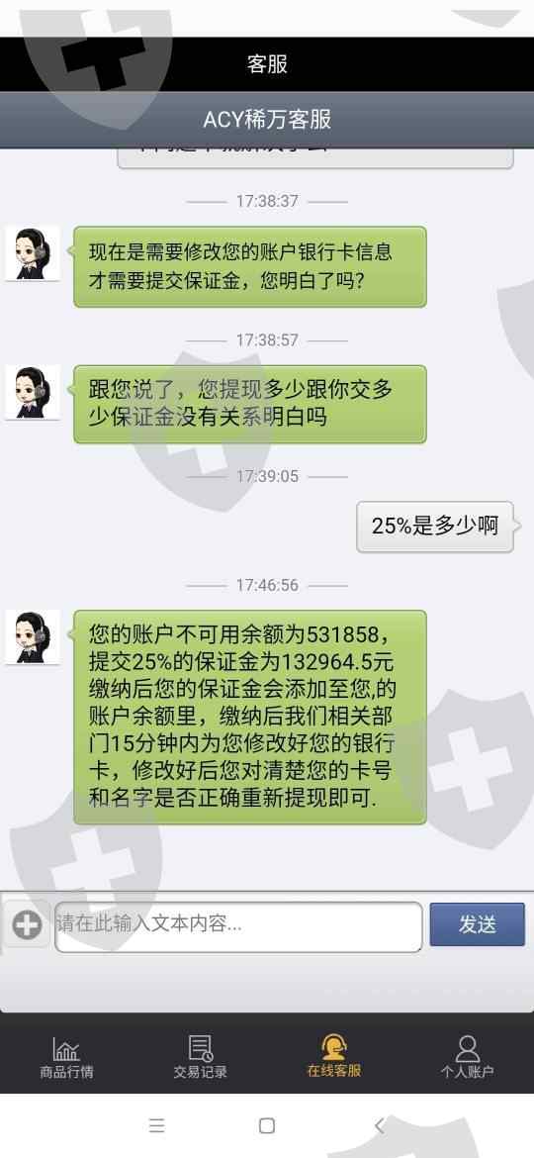534x1158 pixels.
Task: Open the 交易记录 transaction records tab
Action: coord(200,1057)
